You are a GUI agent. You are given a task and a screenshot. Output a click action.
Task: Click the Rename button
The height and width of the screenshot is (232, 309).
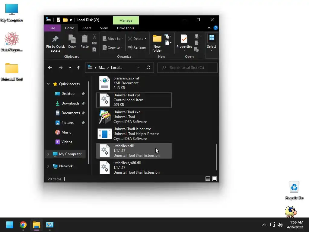(137, 47)
